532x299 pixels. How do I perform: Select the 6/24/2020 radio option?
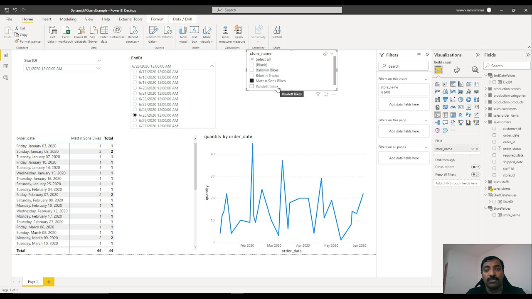[x=135, y=110]
